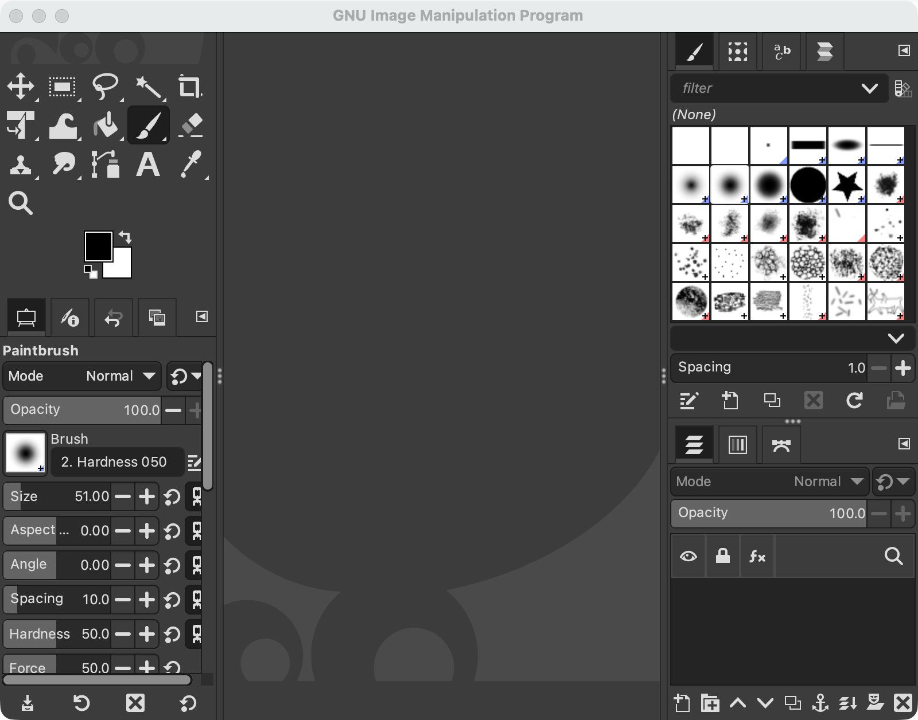Open the Patterns tab in the dockable dialog
The image size is (918, 720).
click(x=738, y=51)
